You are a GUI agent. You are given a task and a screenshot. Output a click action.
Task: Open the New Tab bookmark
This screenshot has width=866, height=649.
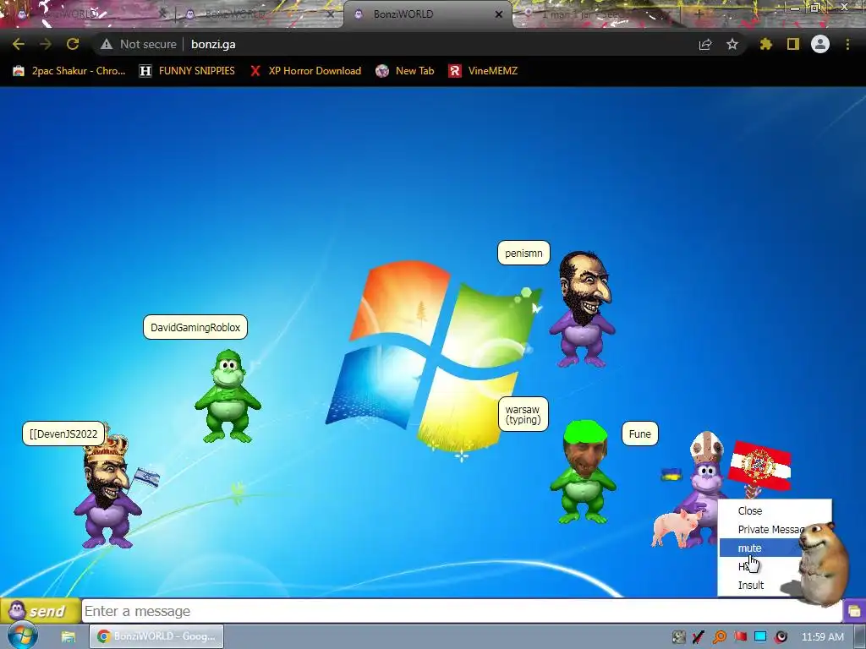coord(405,71)
